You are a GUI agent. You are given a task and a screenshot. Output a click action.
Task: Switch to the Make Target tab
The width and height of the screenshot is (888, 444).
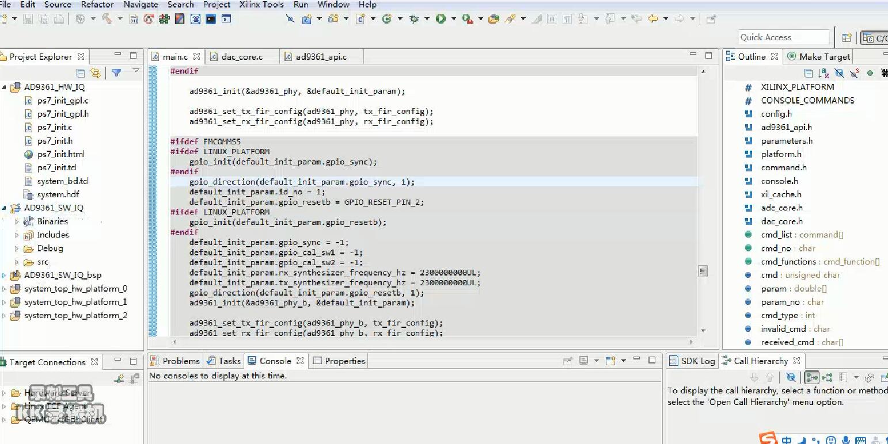pos(818,56)
